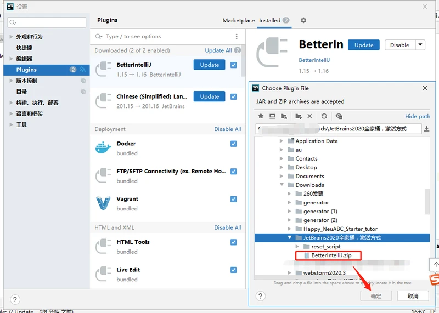439x313 pixels.
Task: Expand the 外观和行为 settings section
Action: [x=12, y=37]
